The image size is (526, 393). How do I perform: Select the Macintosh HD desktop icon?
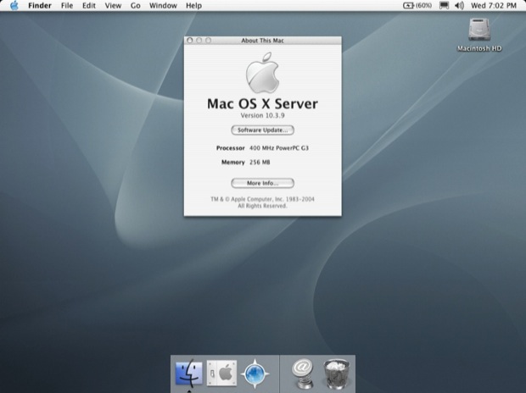tap(479, 35)
